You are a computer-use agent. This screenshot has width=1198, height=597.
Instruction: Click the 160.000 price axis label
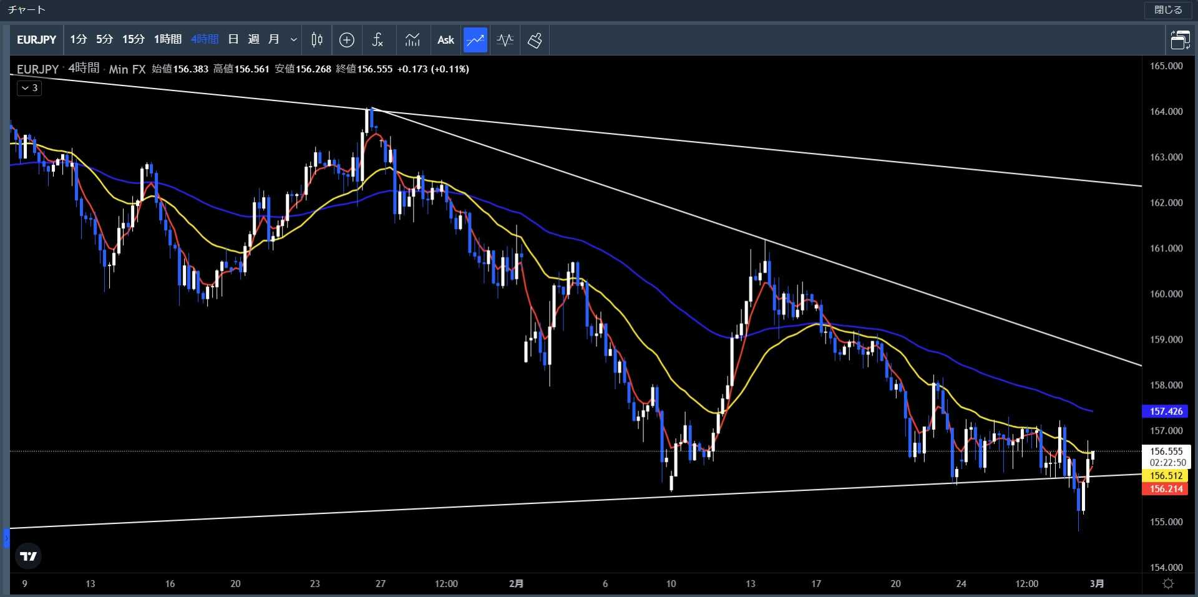tap(1166, 294)
